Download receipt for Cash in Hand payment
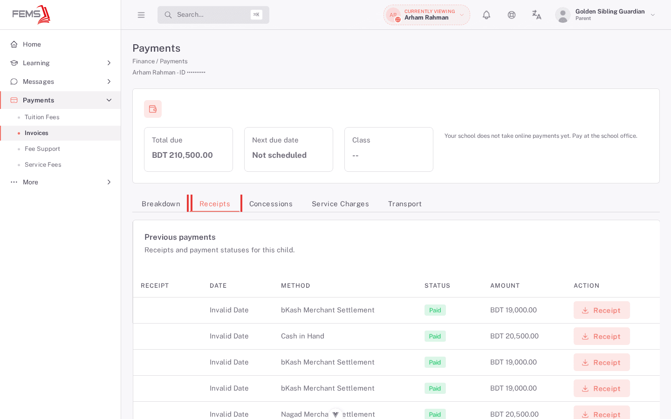Screen dimensions: 671x419 point(602,336)
